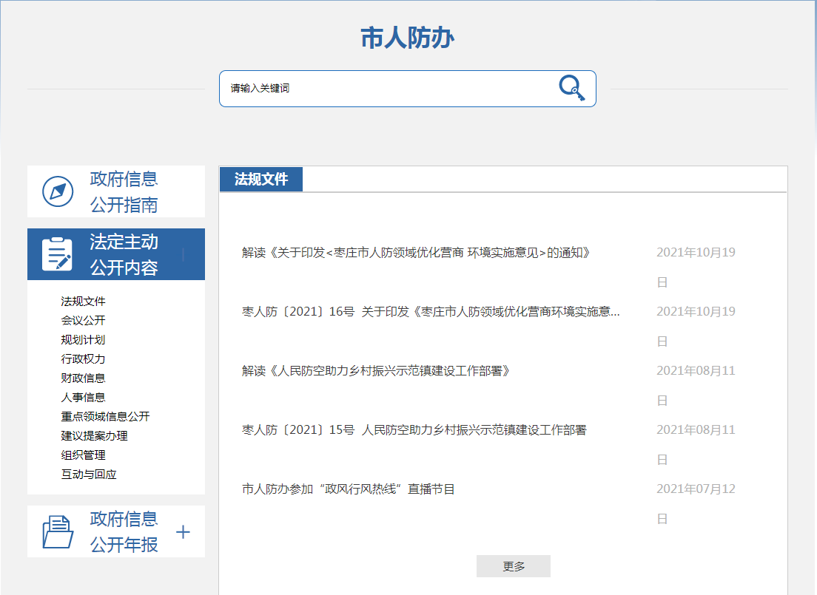Screen dimensions: 817x595
Task: View 财政信息 category
Action: (x=83, y=378)
